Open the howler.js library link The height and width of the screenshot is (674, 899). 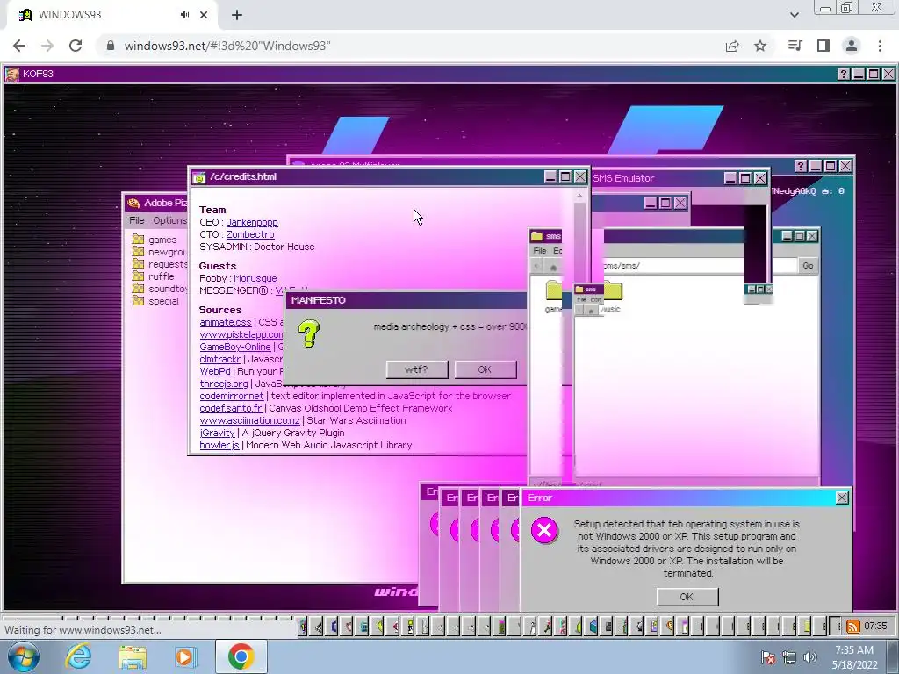(x=219, y=445)
